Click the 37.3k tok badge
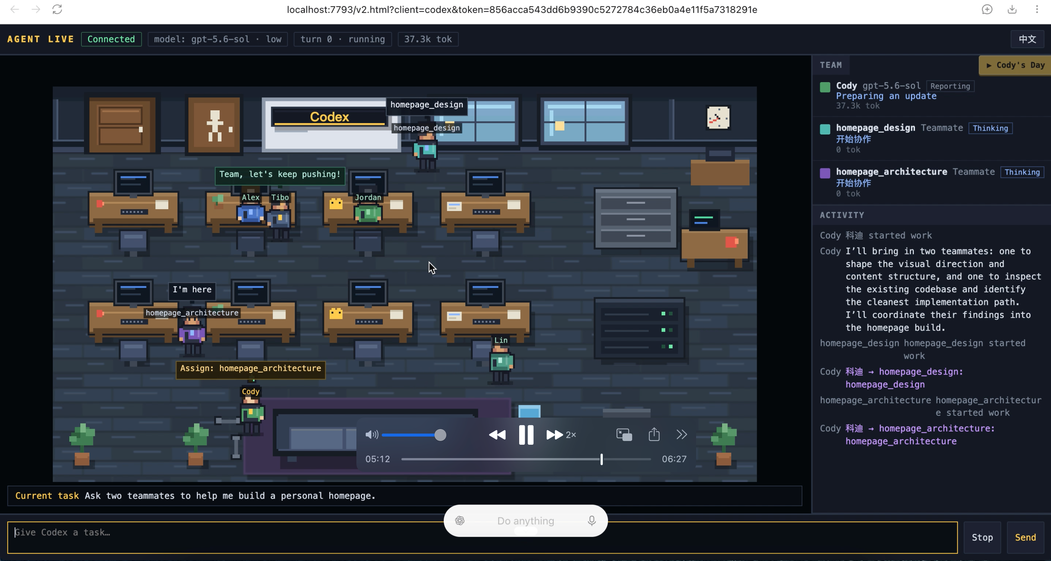The width and height of the screenshot is (1051, 561). 428,39
